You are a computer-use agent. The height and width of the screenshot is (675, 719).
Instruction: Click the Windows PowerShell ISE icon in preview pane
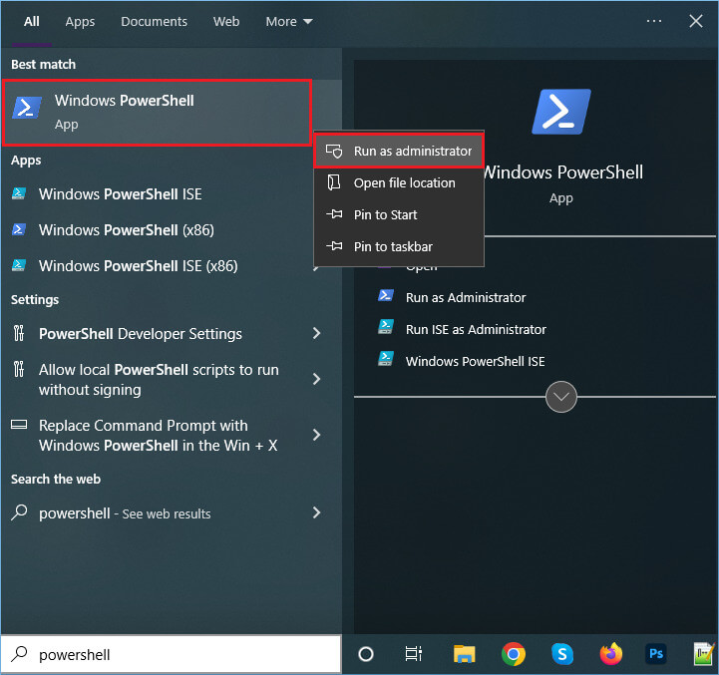386,359
